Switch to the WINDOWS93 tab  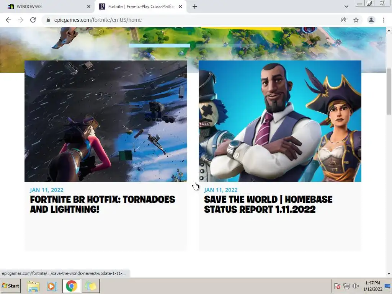pos(47,7)
